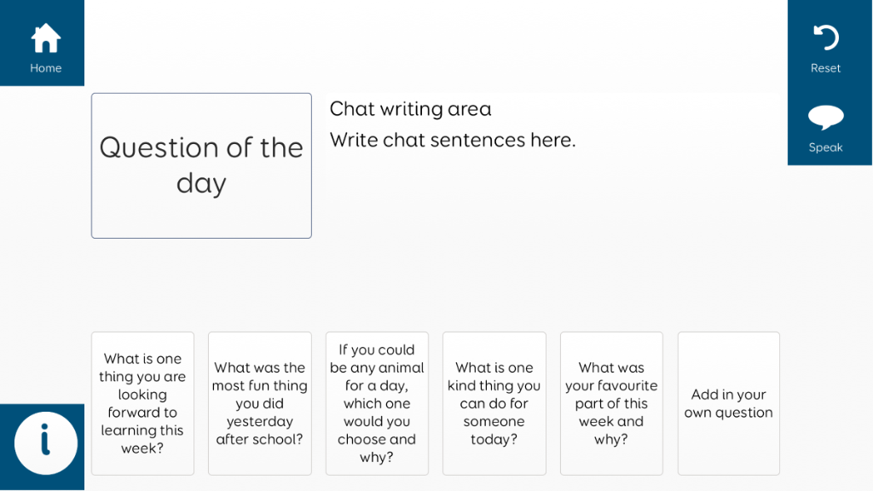Click the 'Chat writing area' heading text
The height and width of the screenshot is (491, 873).
[x=410, y=109]
